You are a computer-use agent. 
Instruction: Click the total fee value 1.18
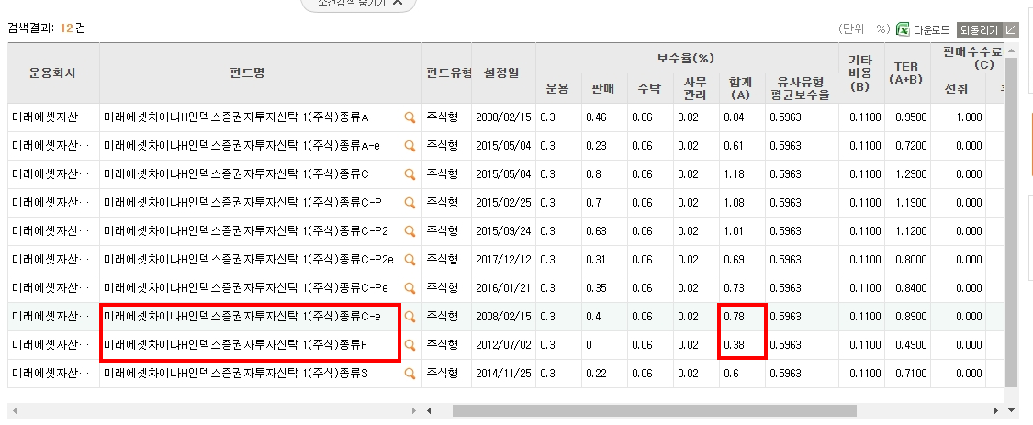(734, 174)
